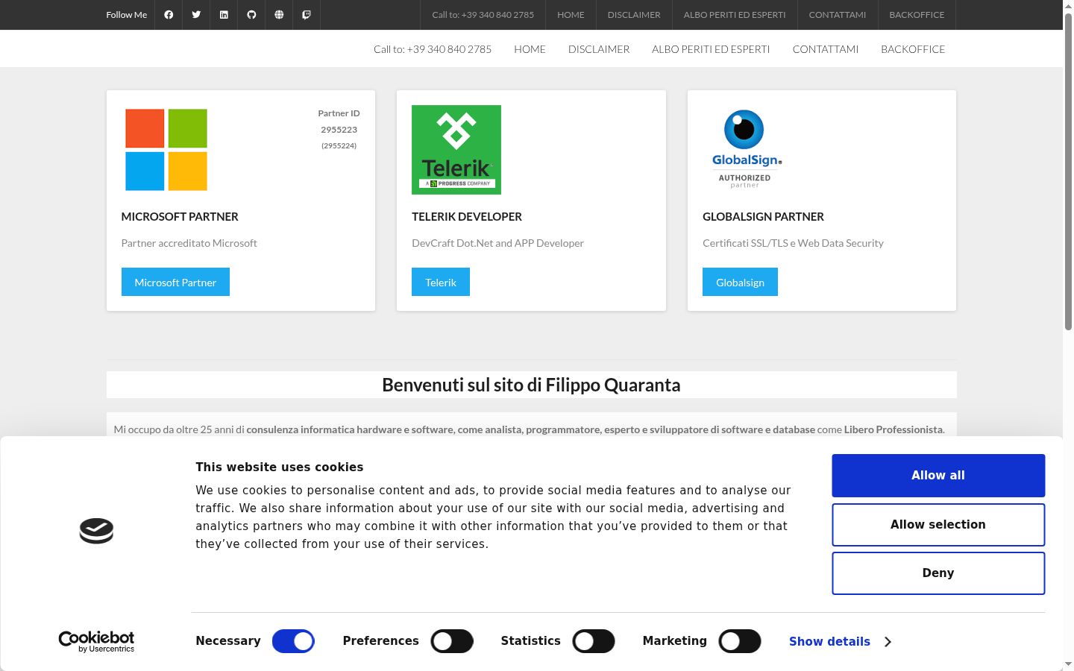Screen dimensions: 1074x671
Task: Accept cookies with Allow all
Action: pos(938,476)
